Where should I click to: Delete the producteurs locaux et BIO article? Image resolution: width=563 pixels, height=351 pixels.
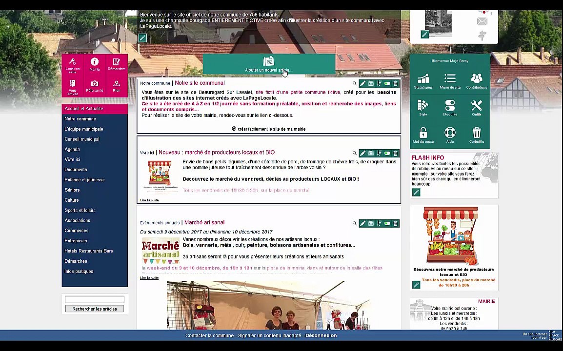click(395, 153)
